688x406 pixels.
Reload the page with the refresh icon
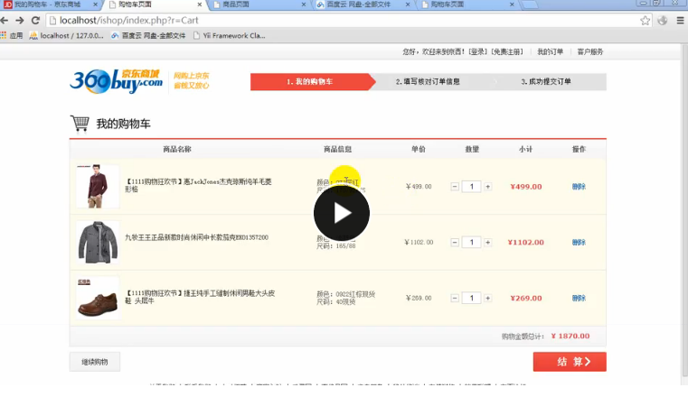(x=35, y=20)
